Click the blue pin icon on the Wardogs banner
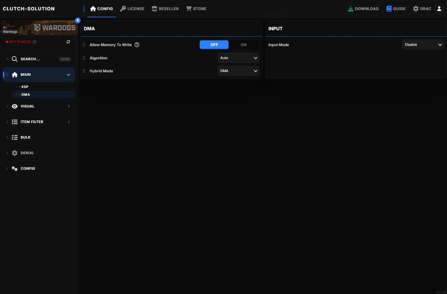This screenshot has height=294, width=447. [78, 20]
